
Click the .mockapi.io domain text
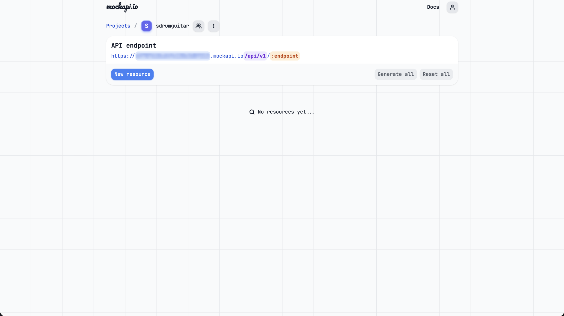(x=227, y=56)
